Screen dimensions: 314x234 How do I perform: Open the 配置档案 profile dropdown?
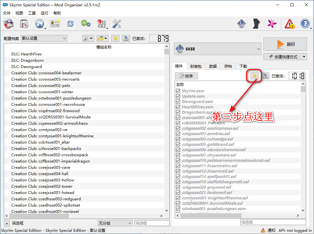[x=44, y=38]
